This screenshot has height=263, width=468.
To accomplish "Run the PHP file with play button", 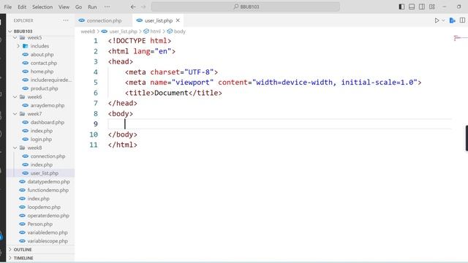I will 437,20.
